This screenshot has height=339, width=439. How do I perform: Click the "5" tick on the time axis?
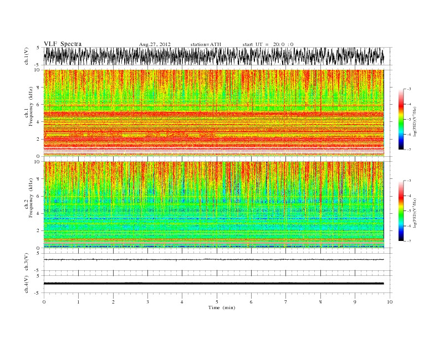click(217, 302)
